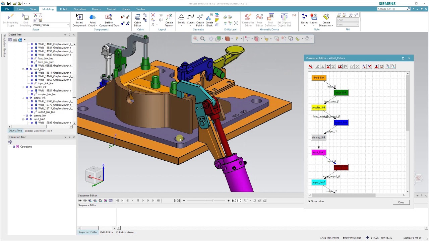Toggle visibility of Weld_11924 item
The image size is (429, 241).
tap(32, 91)
